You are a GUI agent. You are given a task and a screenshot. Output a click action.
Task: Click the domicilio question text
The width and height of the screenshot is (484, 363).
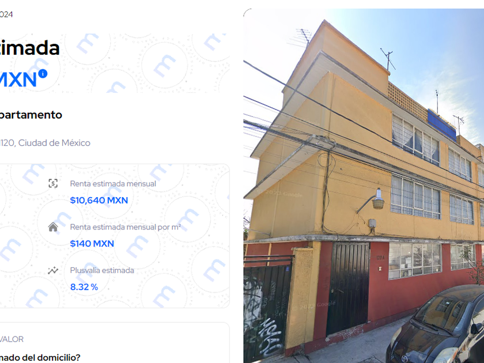tap(40, 358)
